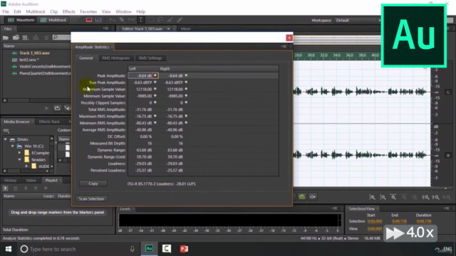Viewport: 456px width, 256px height.
Task: Select the Slip tool
Action: click(131, 20)
